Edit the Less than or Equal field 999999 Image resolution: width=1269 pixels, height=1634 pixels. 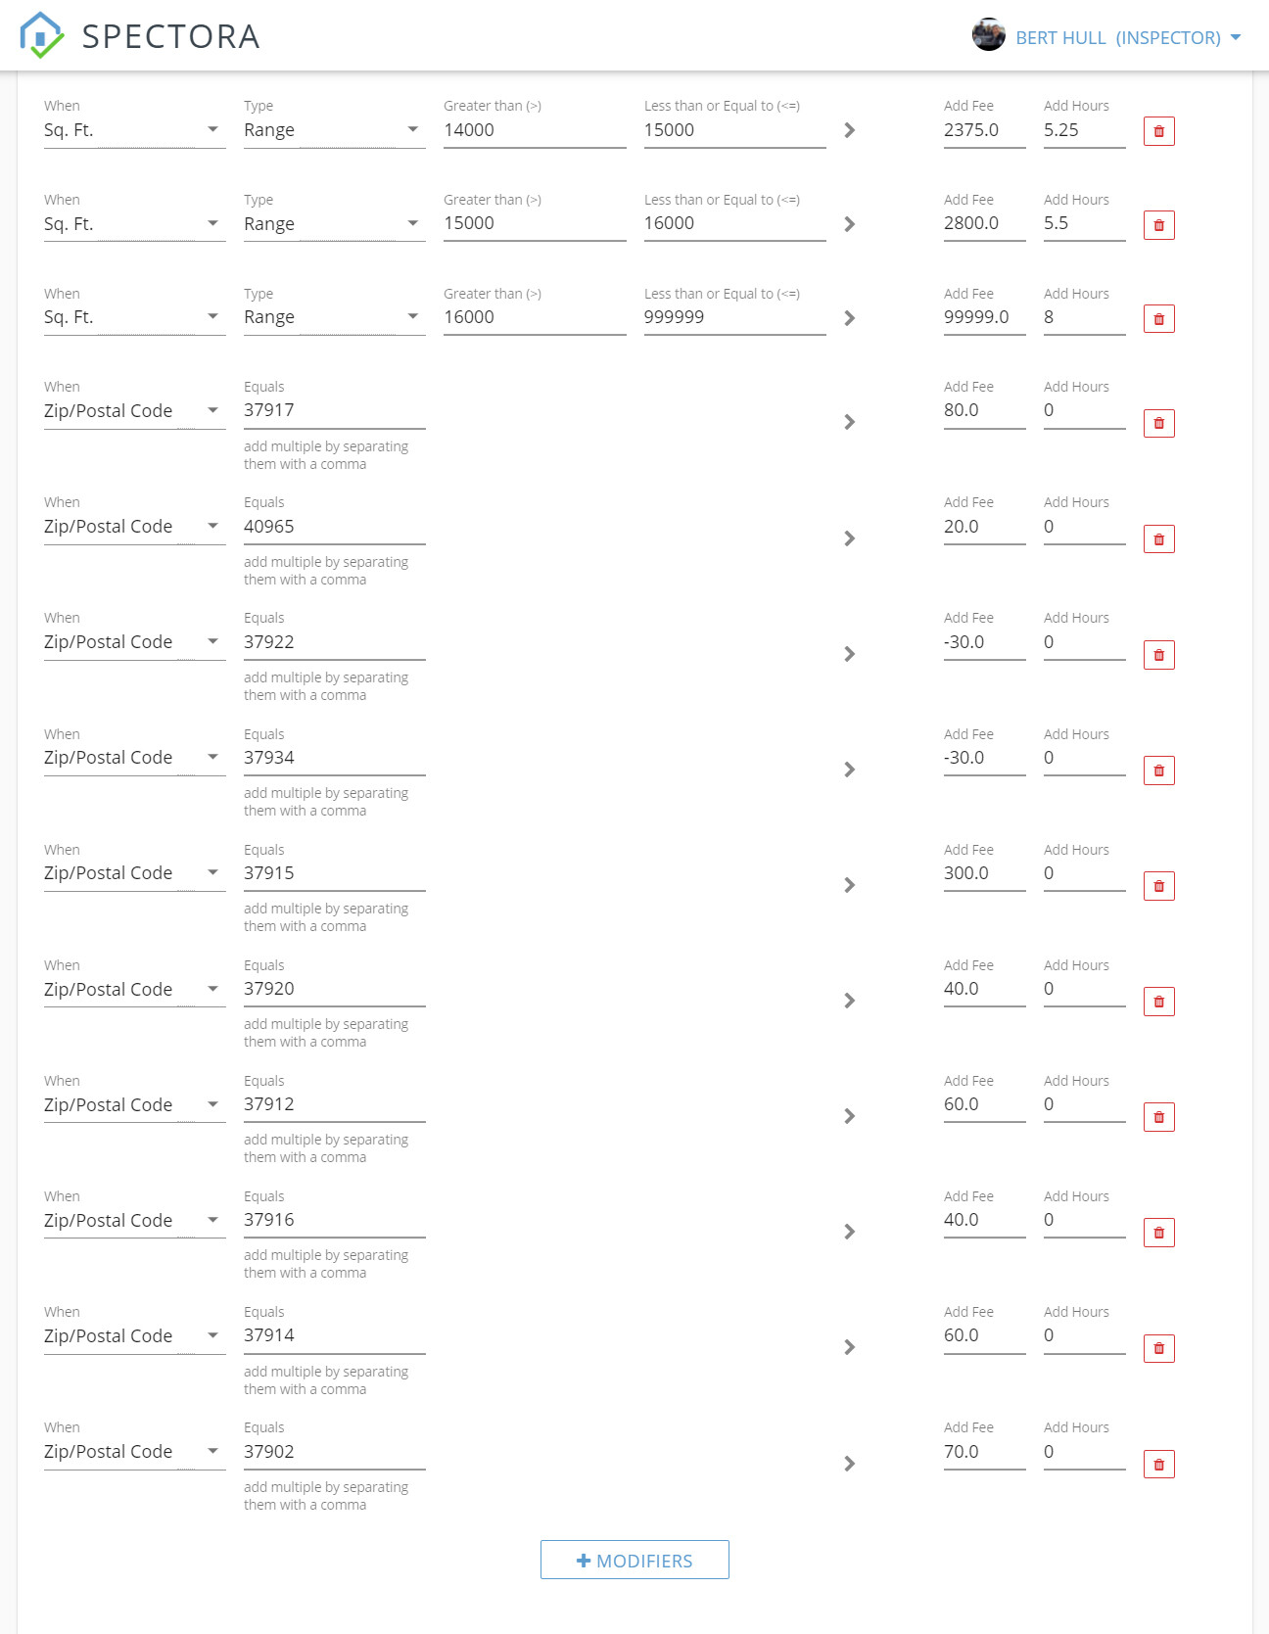pyautogui.click(x=734, y=317)
